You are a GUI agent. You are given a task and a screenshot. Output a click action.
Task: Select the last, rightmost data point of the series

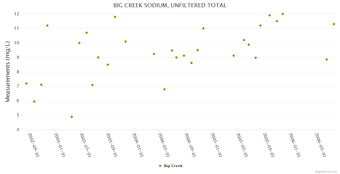click(334, 24)
